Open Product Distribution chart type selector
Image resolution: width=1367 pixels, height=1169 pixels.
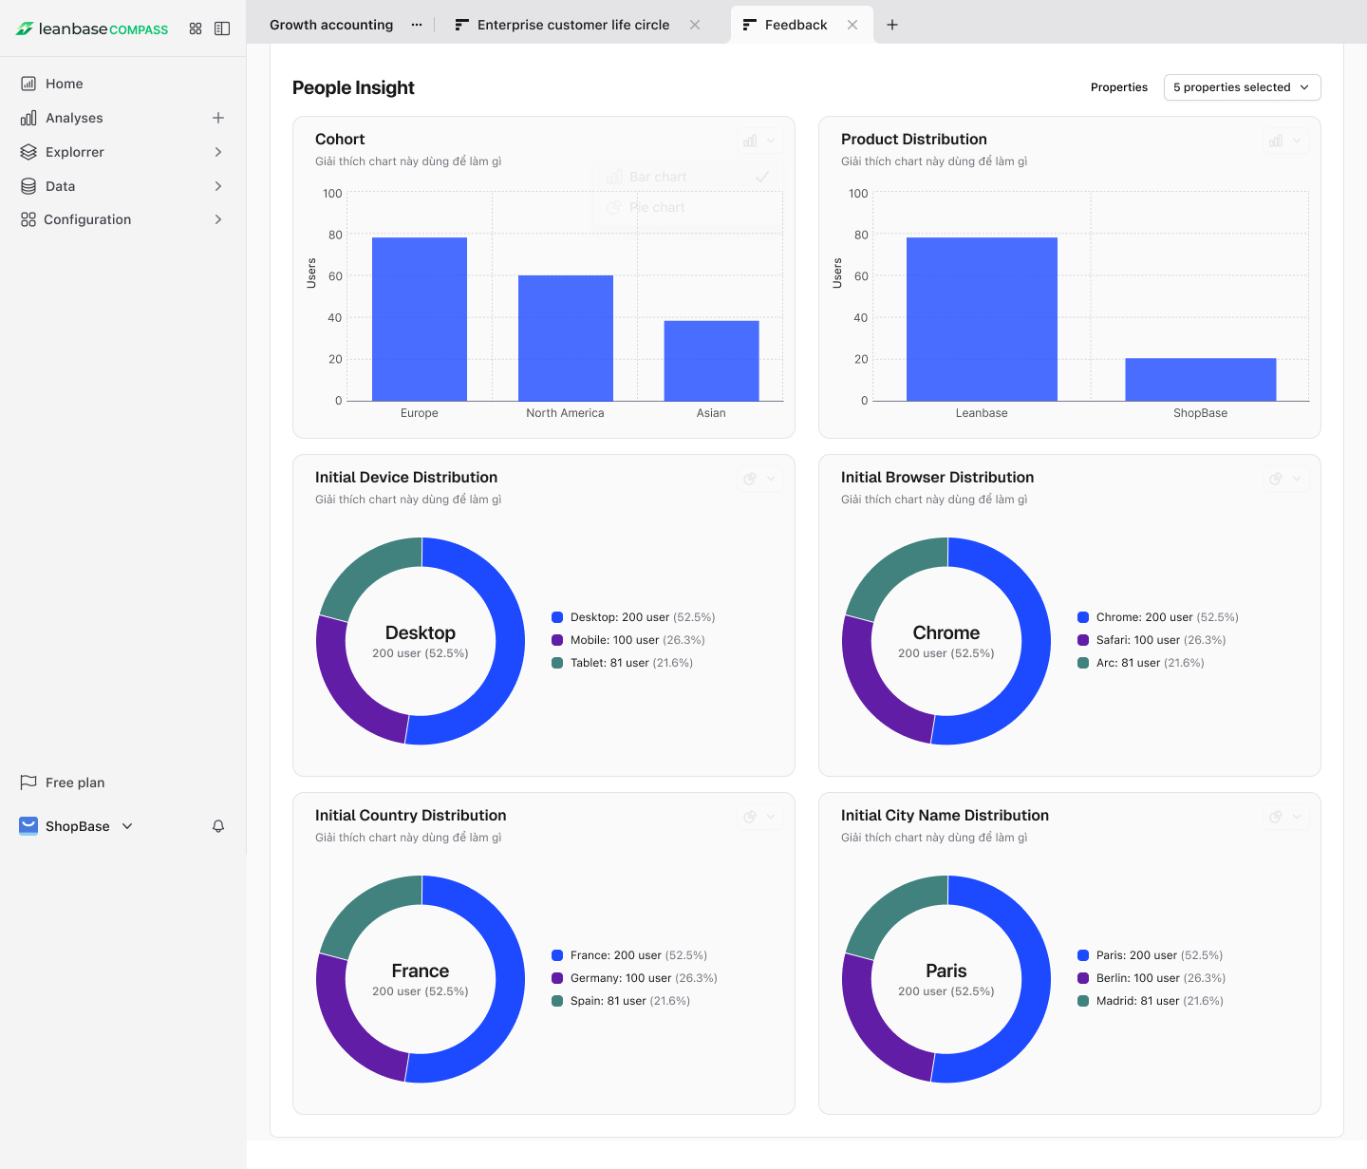pos(1285,141)
